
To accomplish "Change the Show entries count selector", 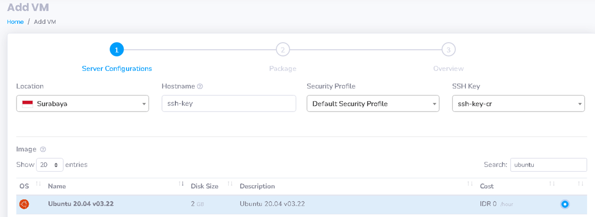I will (49, 165).
